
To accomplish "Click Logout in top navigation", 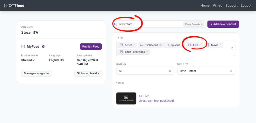I will (246, 5).
